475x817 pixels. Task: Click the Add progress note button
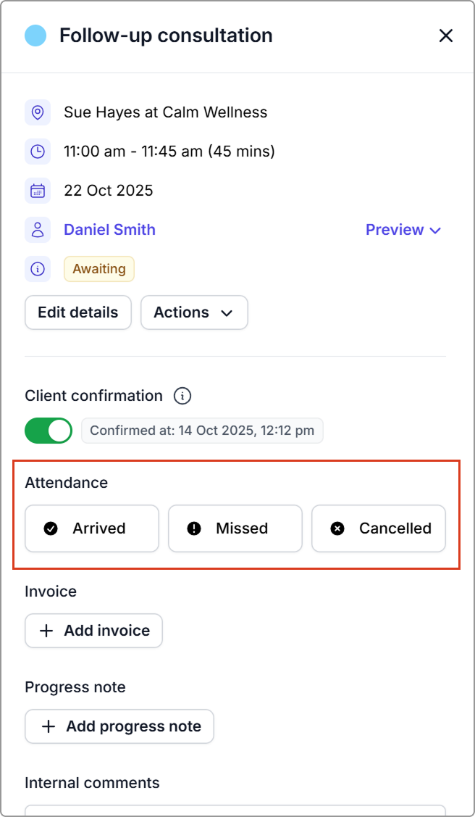click(119, 726)
